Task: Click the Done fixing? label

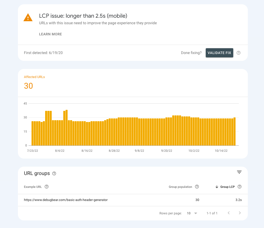Action: point(191,53)
